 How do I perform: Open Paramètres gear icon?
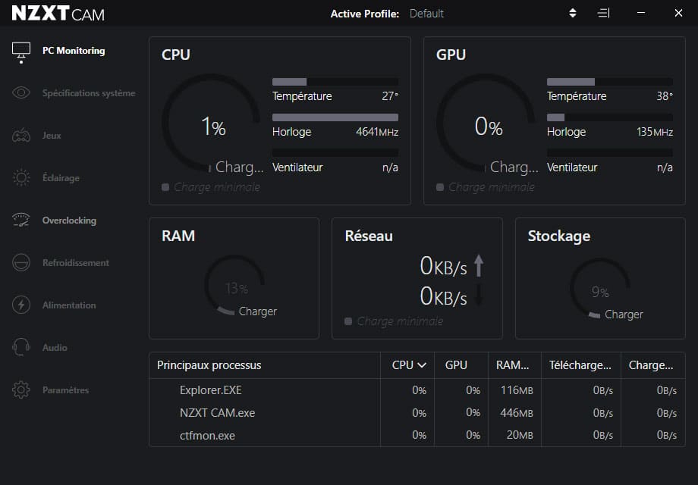(21, 390)
